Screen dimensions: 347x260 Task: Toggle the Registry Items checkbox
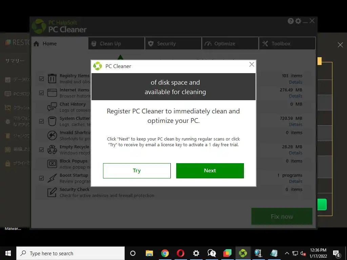pos(41,79)
